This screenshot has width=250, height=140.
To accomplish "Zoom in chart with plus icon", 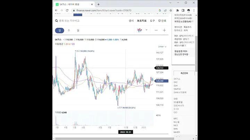I will coord(164,30).
